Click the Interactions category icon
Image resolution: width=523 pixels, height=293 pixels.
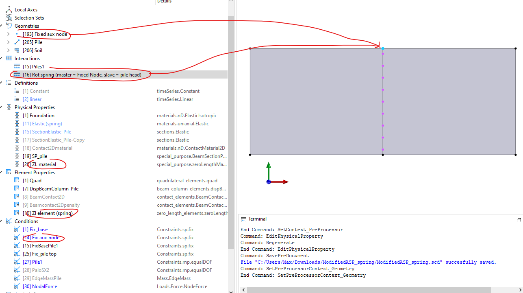[x=9, y=58]
